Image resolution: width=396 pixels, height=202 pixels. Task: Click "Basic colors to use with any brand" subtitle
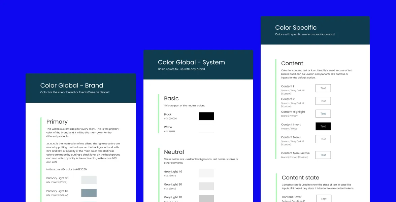coord(181,69)
